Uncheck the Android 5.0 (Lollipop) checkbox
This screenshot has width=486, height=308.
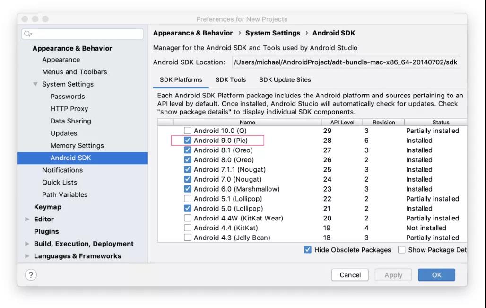tap(188, 209)
